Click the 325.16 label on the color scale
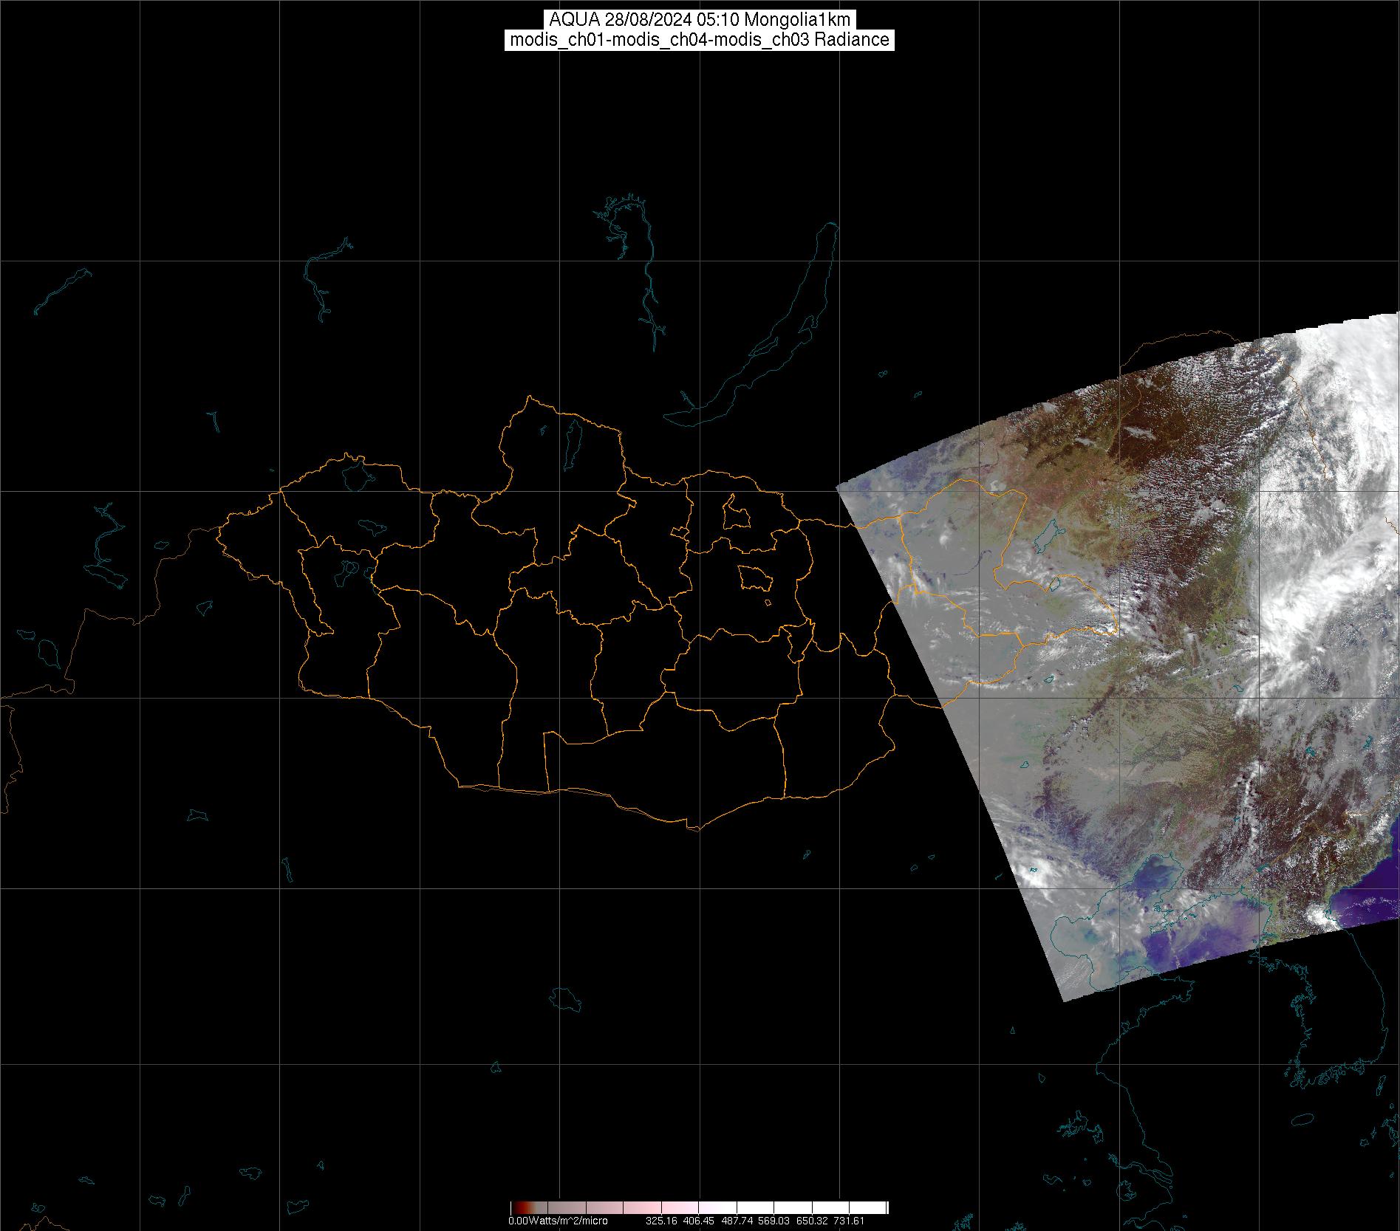This screenshot has width=1400, height=1231. pos(661,1221)
